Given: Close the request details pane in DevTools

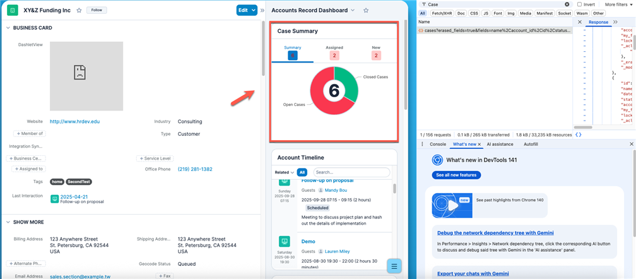Looking at the screenshot, I should 580,22.
